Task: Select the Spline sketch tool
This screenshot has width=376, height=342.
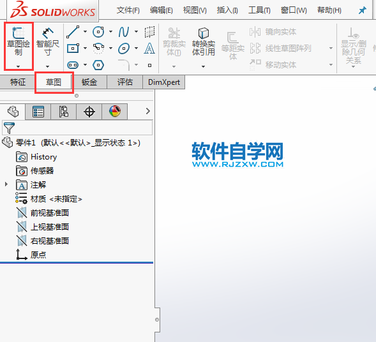Action: [x=124, y=32]
